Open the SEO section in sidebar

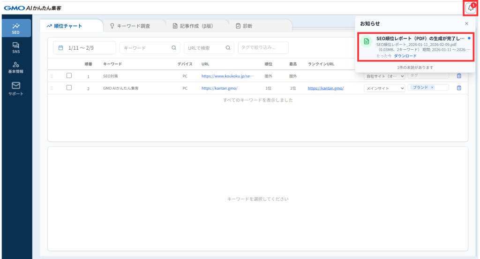click(16, 28)
